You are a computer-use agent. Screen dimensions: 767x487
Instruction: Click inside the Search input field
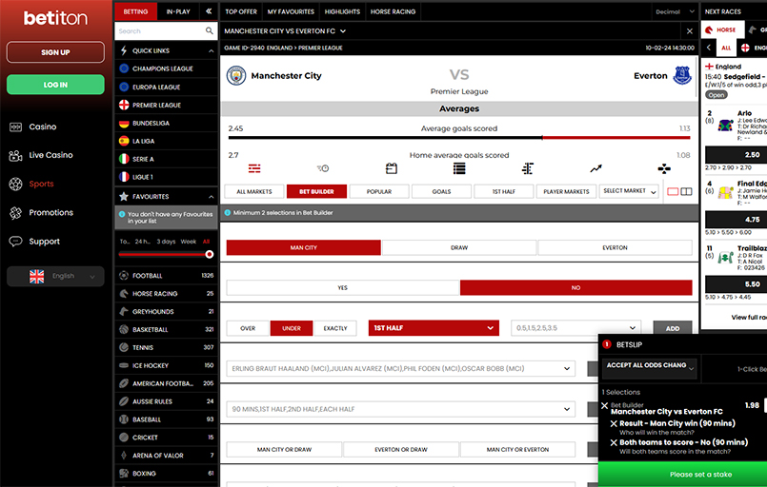pos(159,30)
